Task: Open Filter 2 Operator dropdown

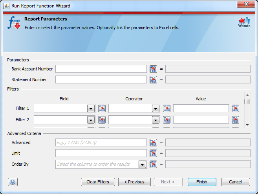Action: pyautogui.click(x=156, y=120)
